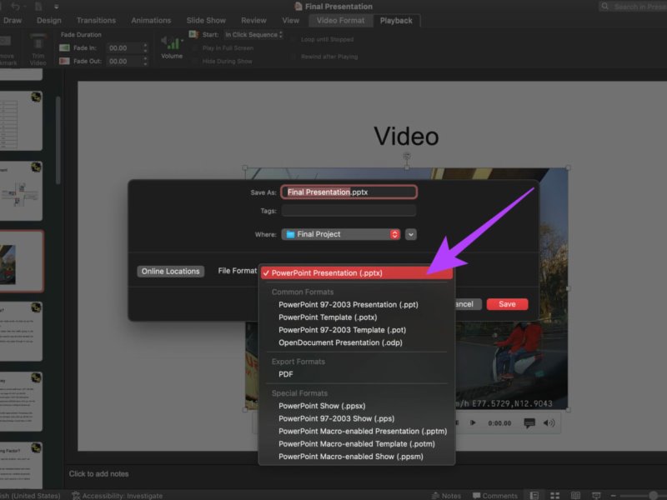Adjust Fade Out stepper arrows

pyautogui.click(x=145, y=61)
